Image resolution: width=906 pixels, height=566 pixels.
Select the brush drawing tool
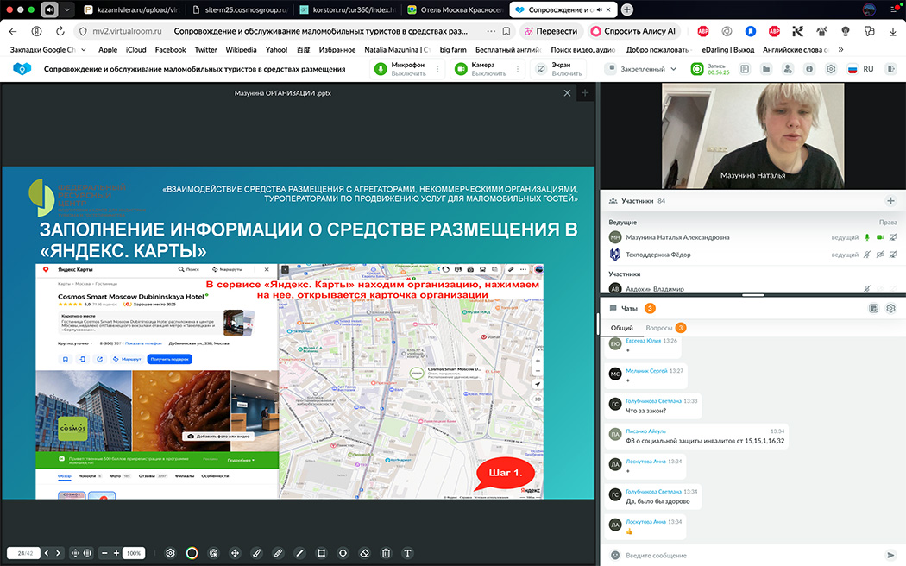(256, 553)
